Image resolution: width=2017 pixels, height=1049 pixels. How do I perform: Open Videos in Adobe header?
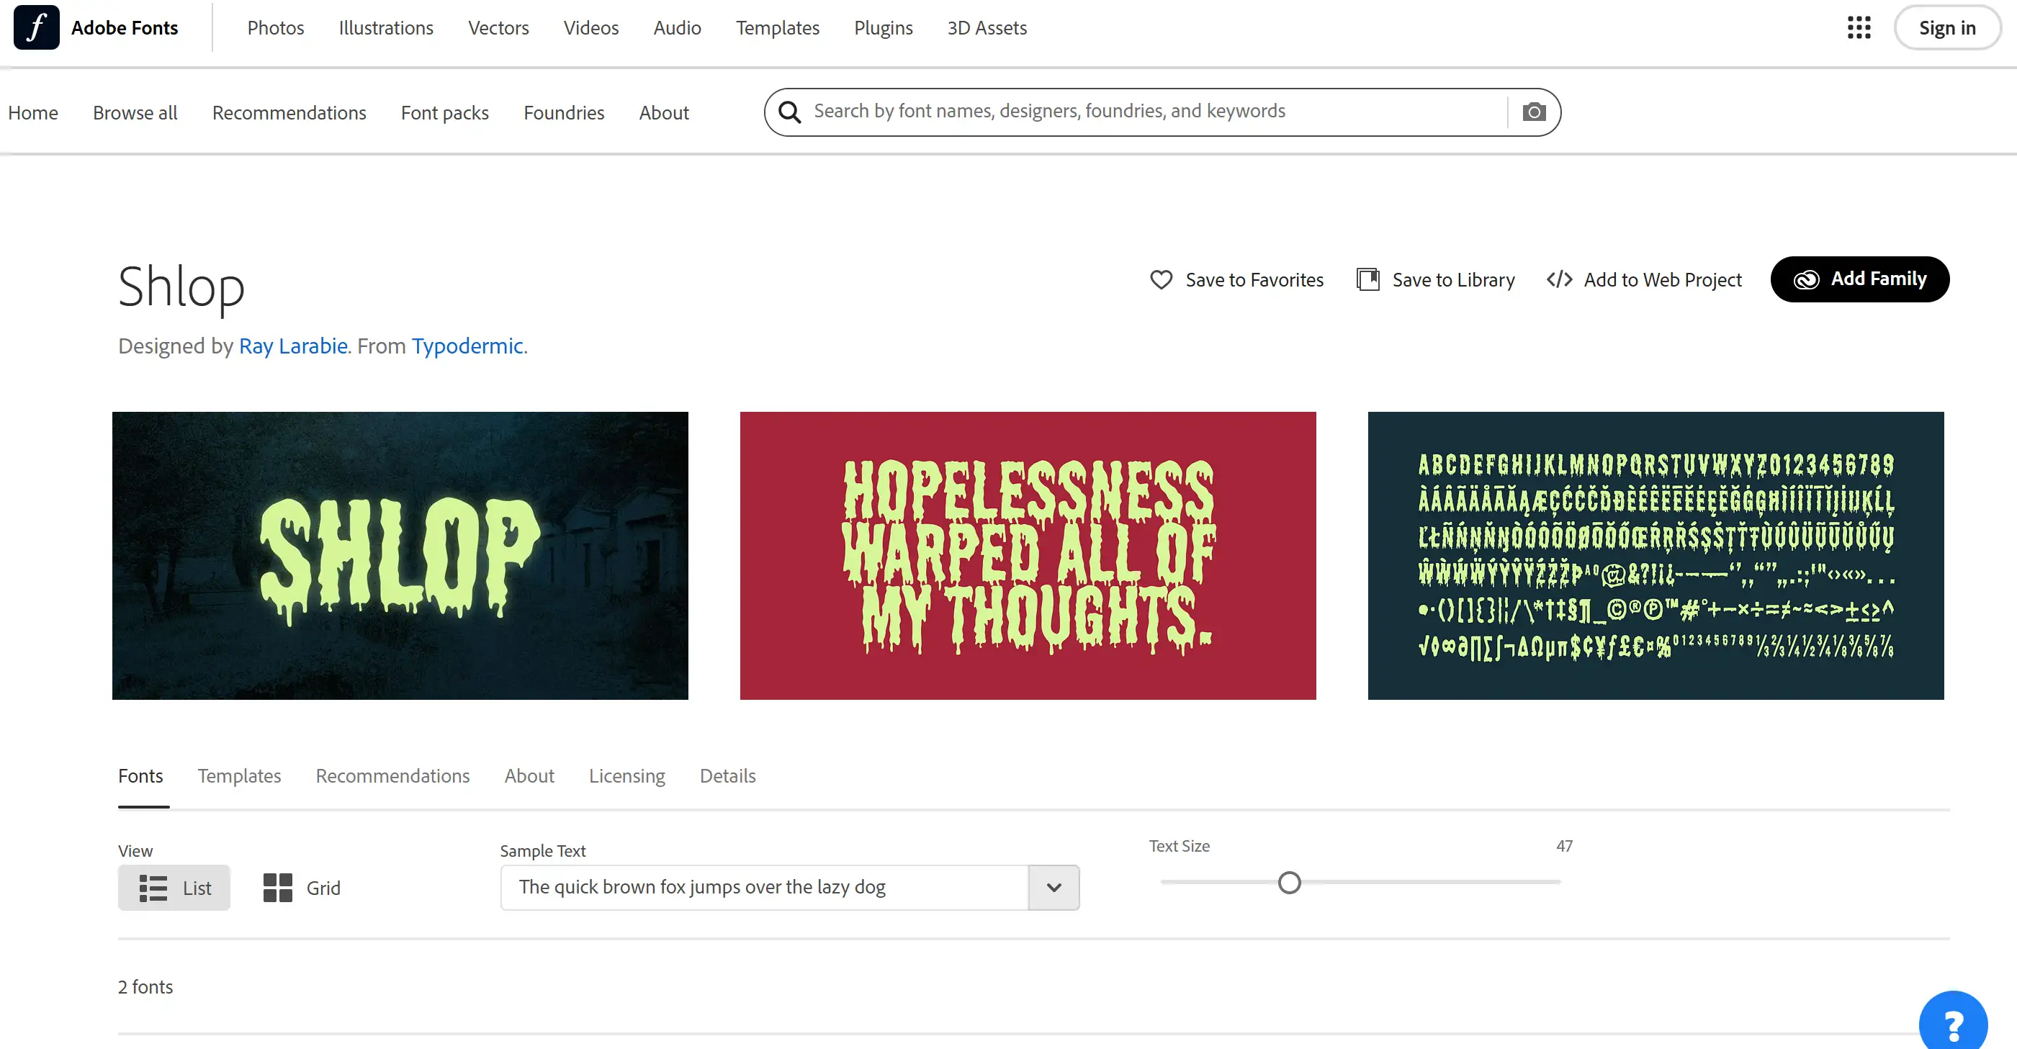(x=591, y=27)
